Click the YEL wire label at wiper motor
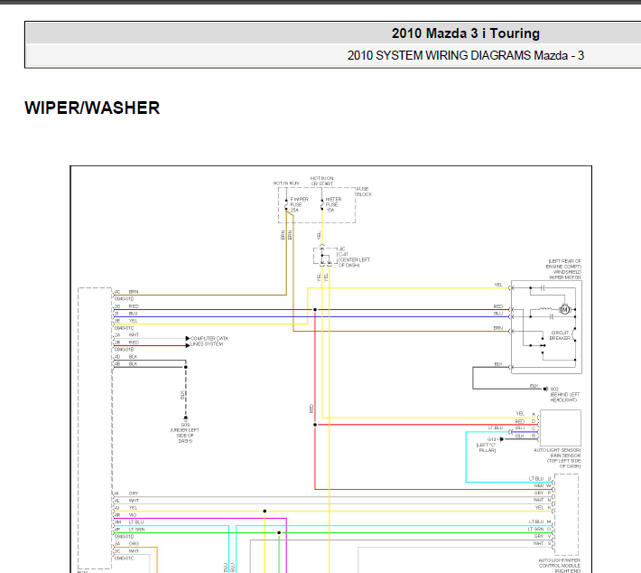This screenshot has height=573, width=641. (x=498, y=285)
